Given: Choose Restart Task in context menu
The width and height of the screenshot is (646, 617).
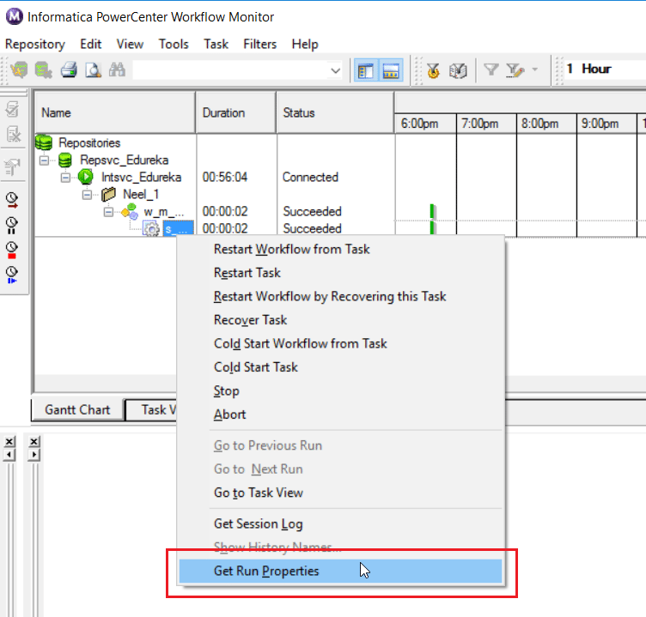Looking at the screenshot, I should click(x=247, y=273).
